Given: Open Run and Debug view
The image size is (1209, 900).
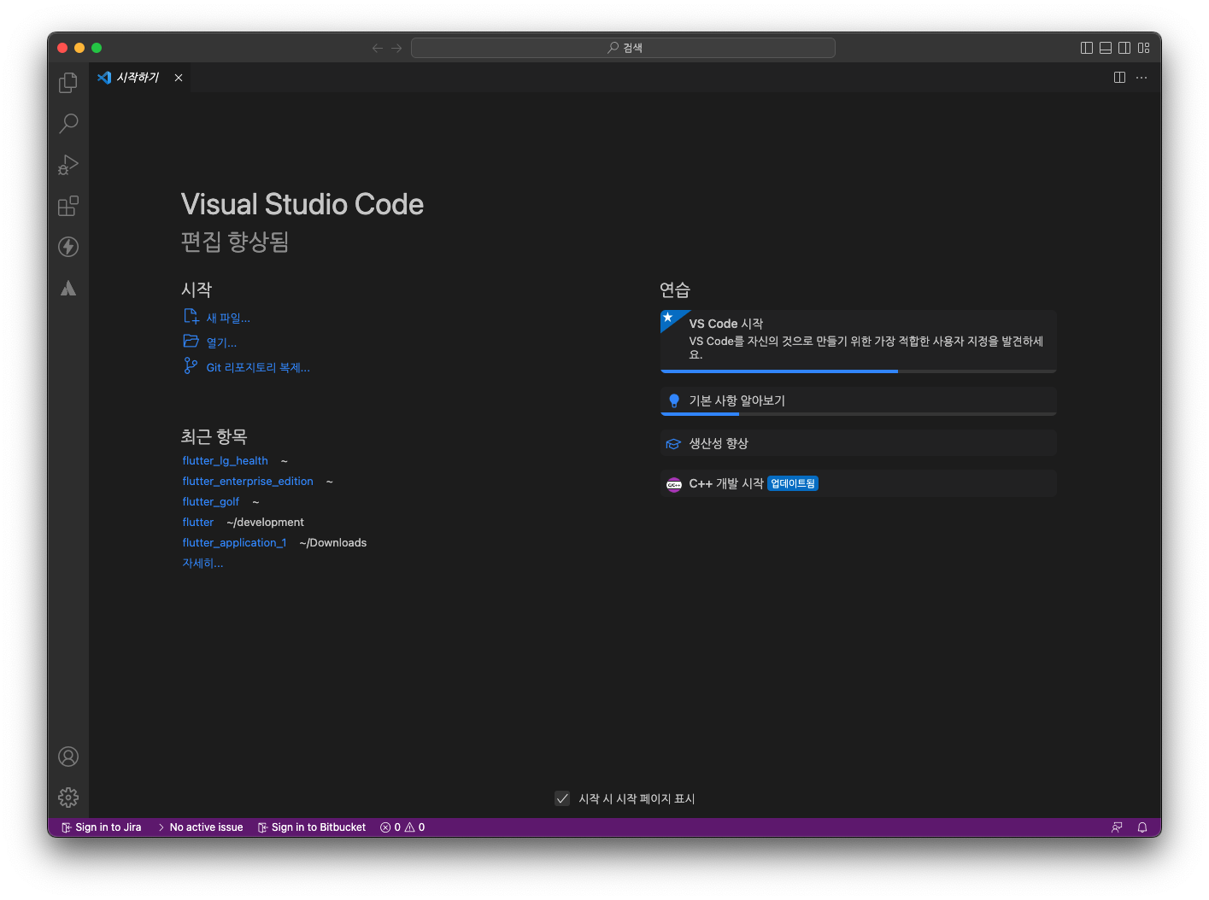Looking at the screenshot, I should [x=68, y=165].
